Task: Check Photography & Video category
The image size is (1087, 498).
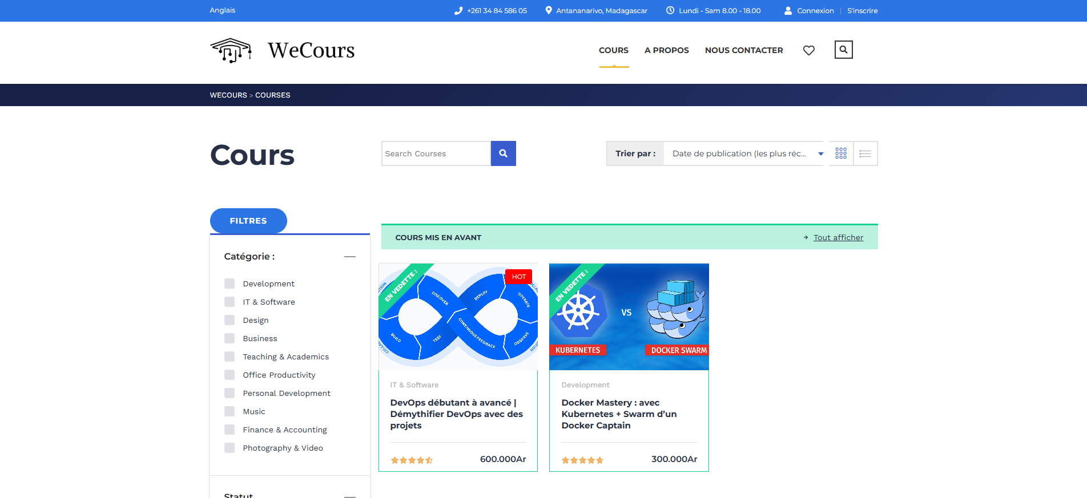Action: click(x=230, y=448)
